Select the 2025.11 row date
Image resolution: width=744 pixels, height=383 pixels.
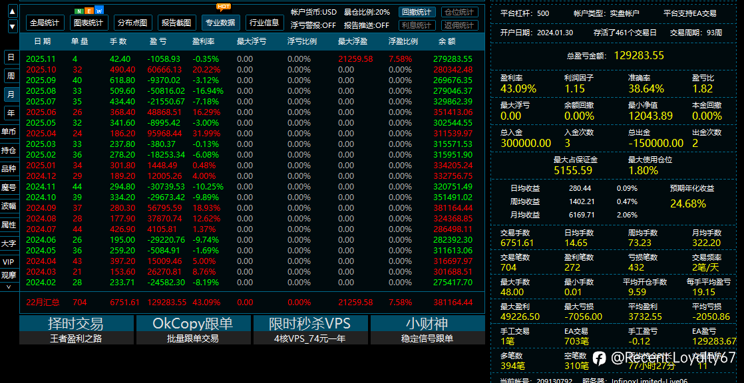(x=41, y=59)
